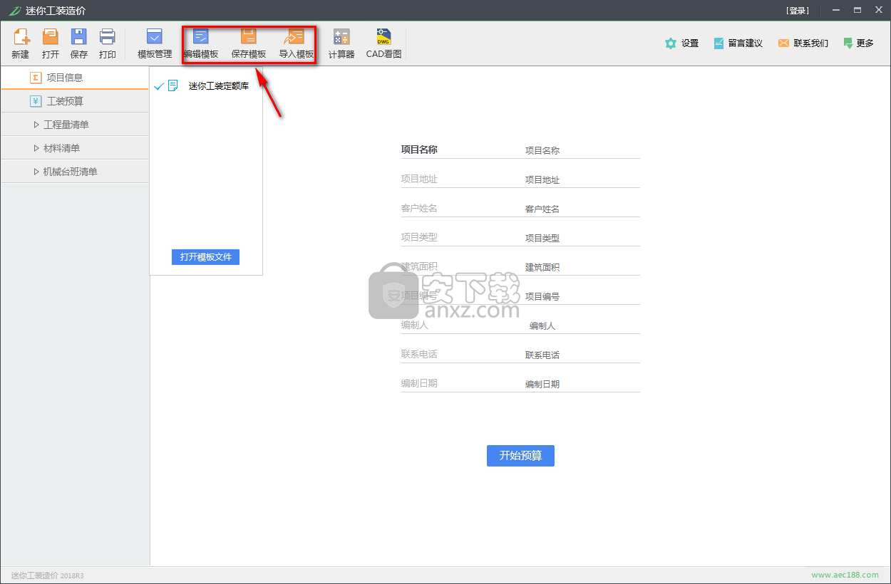Screen dimensions: 891x584
Task: Open the 更多 more menu
Action: [858, 43]
